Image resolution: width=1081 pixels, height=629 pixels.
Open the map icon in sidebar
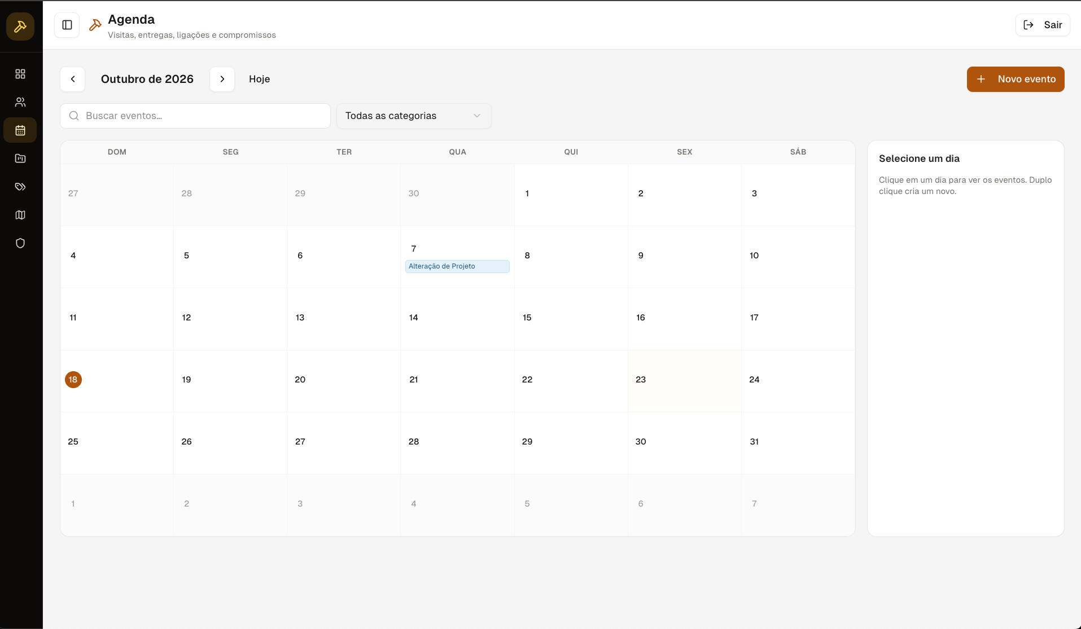(20, 215)
